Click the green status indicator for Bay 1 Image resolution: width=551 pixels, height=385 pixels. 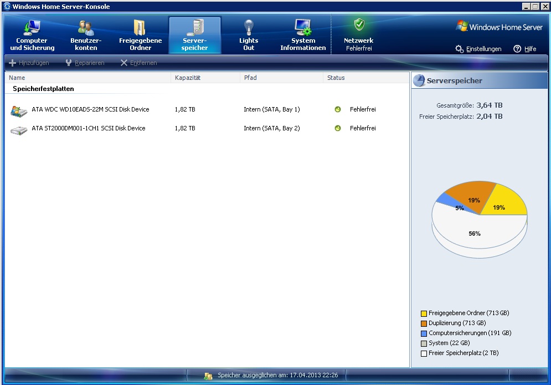tap(338, 109)
